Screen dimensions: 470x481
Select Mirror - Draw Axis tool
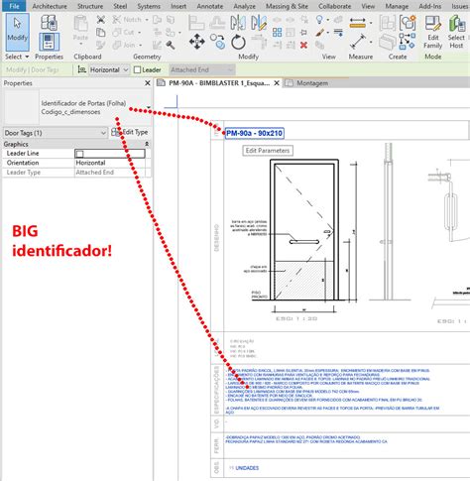point(259,23)
